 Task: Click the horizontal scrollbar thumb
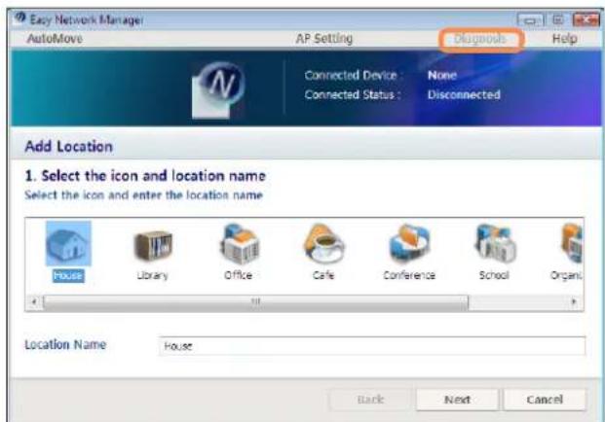[256, 301]
